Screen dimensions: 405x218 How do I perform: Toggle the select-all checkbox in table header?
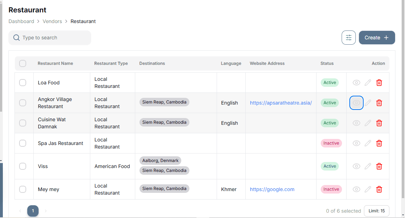pos(23,63)
